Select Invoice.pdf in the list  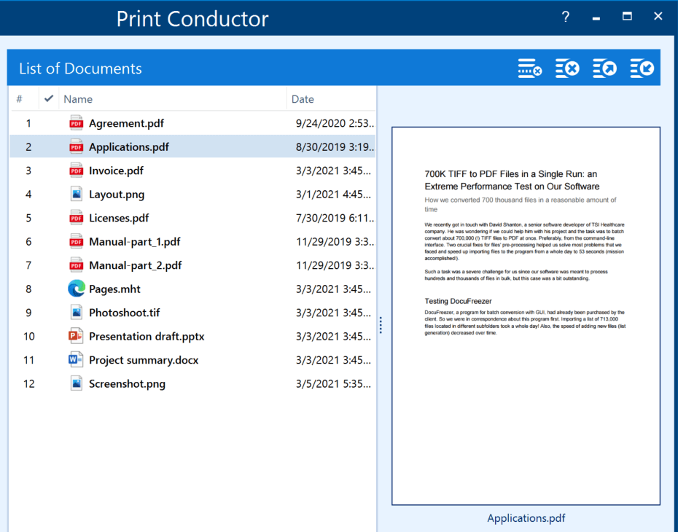pos(116,171)
